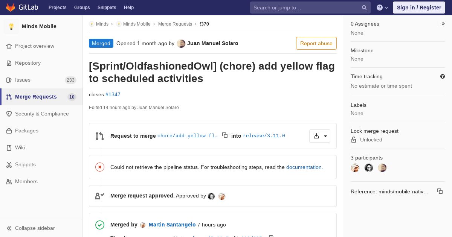Click the first participant avatar
The image size is (452, 237).
coord(355,168)
